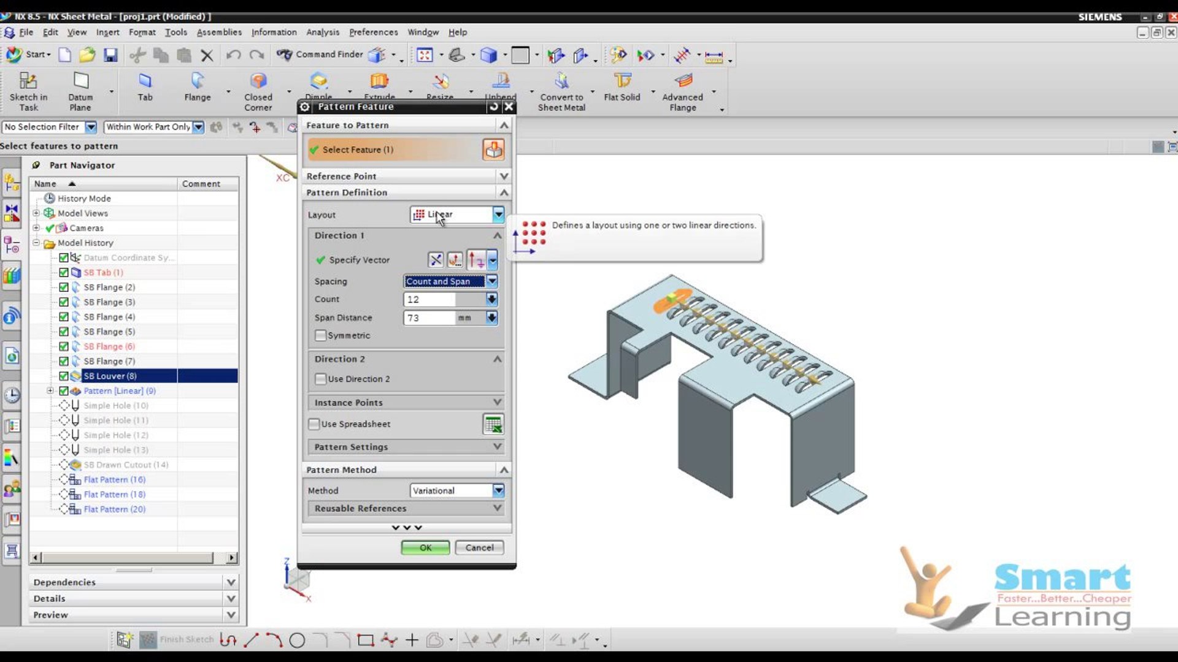Click the Span Distance input field
The width and height of the screenshot is (1178, 662).
coord(430,318)
